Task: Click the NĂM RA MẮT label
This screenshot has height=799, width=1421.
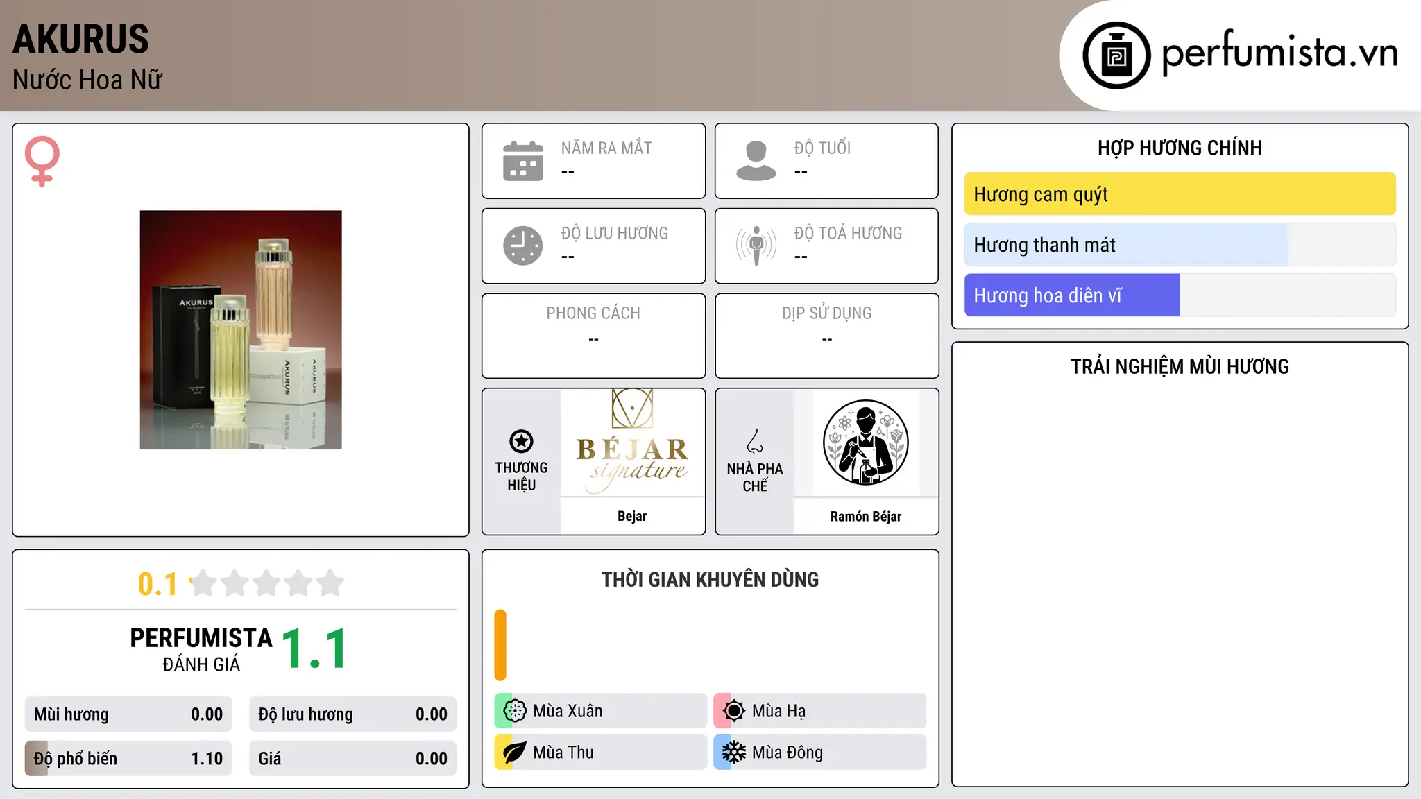Action: point(606,148)
